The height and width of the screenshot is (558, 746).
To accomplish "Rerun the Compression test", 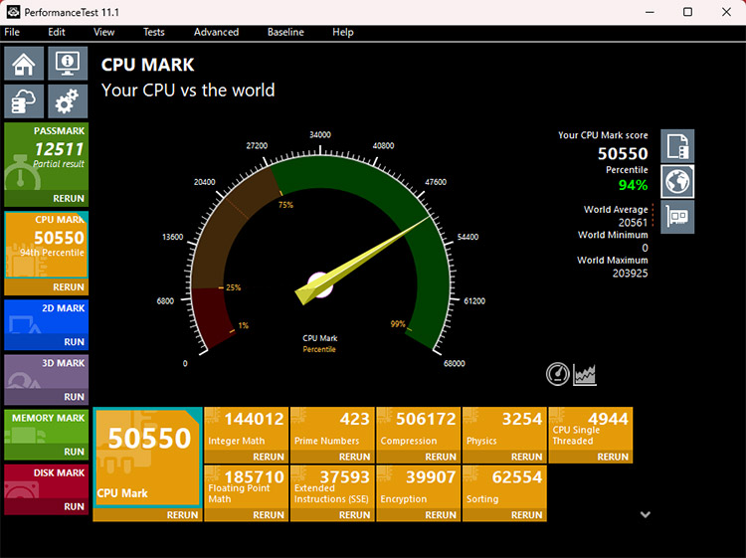I will pos(418,457).
